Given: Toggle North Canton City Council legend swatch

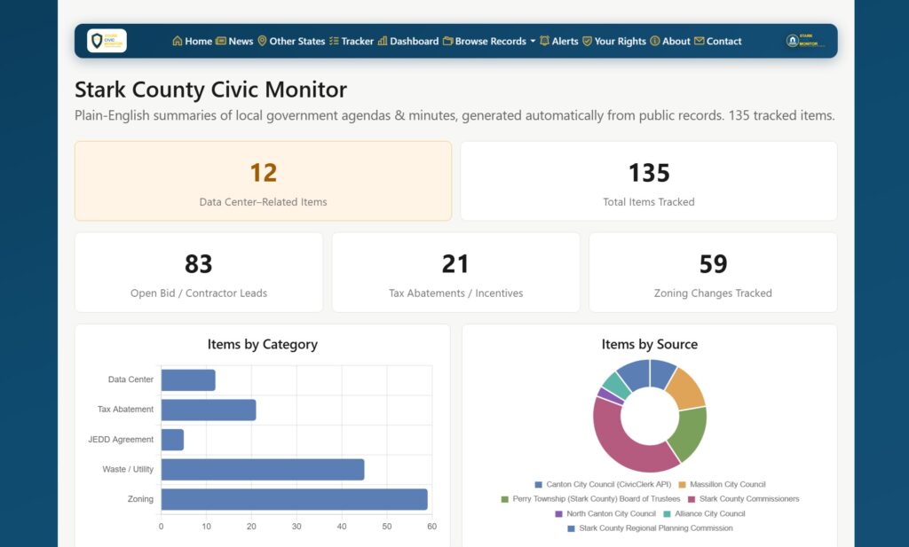Looking at the screenshot, I should [x=559, y=514].
